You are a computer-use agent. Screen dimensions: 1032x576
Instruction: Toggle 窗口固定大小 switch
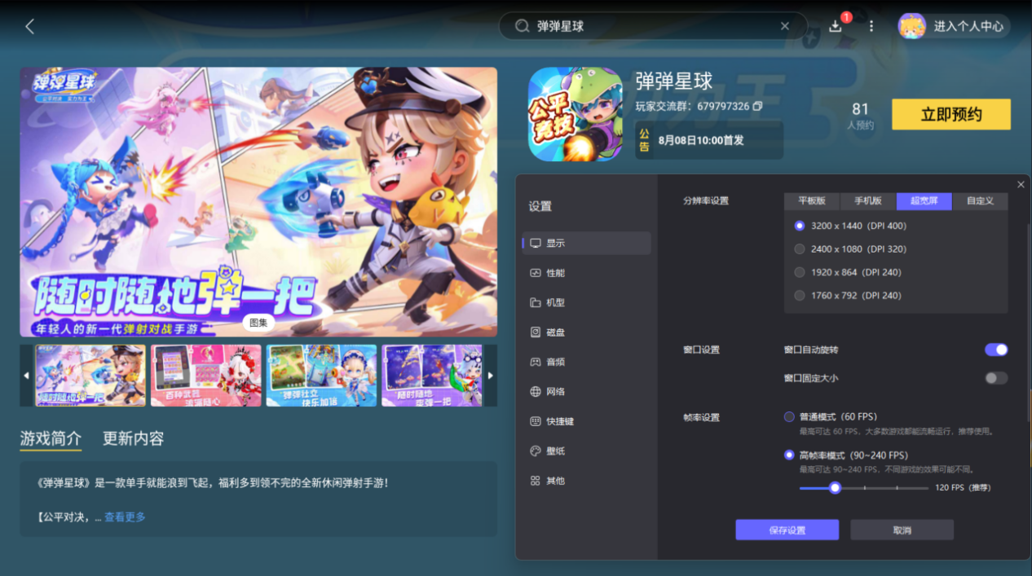(x=996, y=378)
